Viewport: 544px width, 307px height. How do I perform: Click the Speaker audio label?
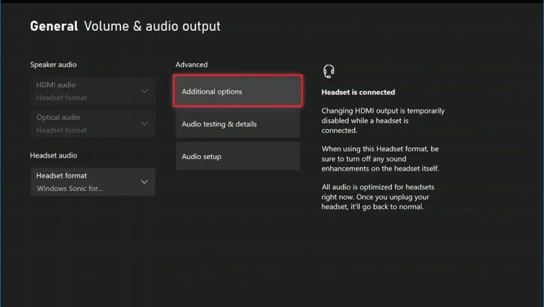53,65
